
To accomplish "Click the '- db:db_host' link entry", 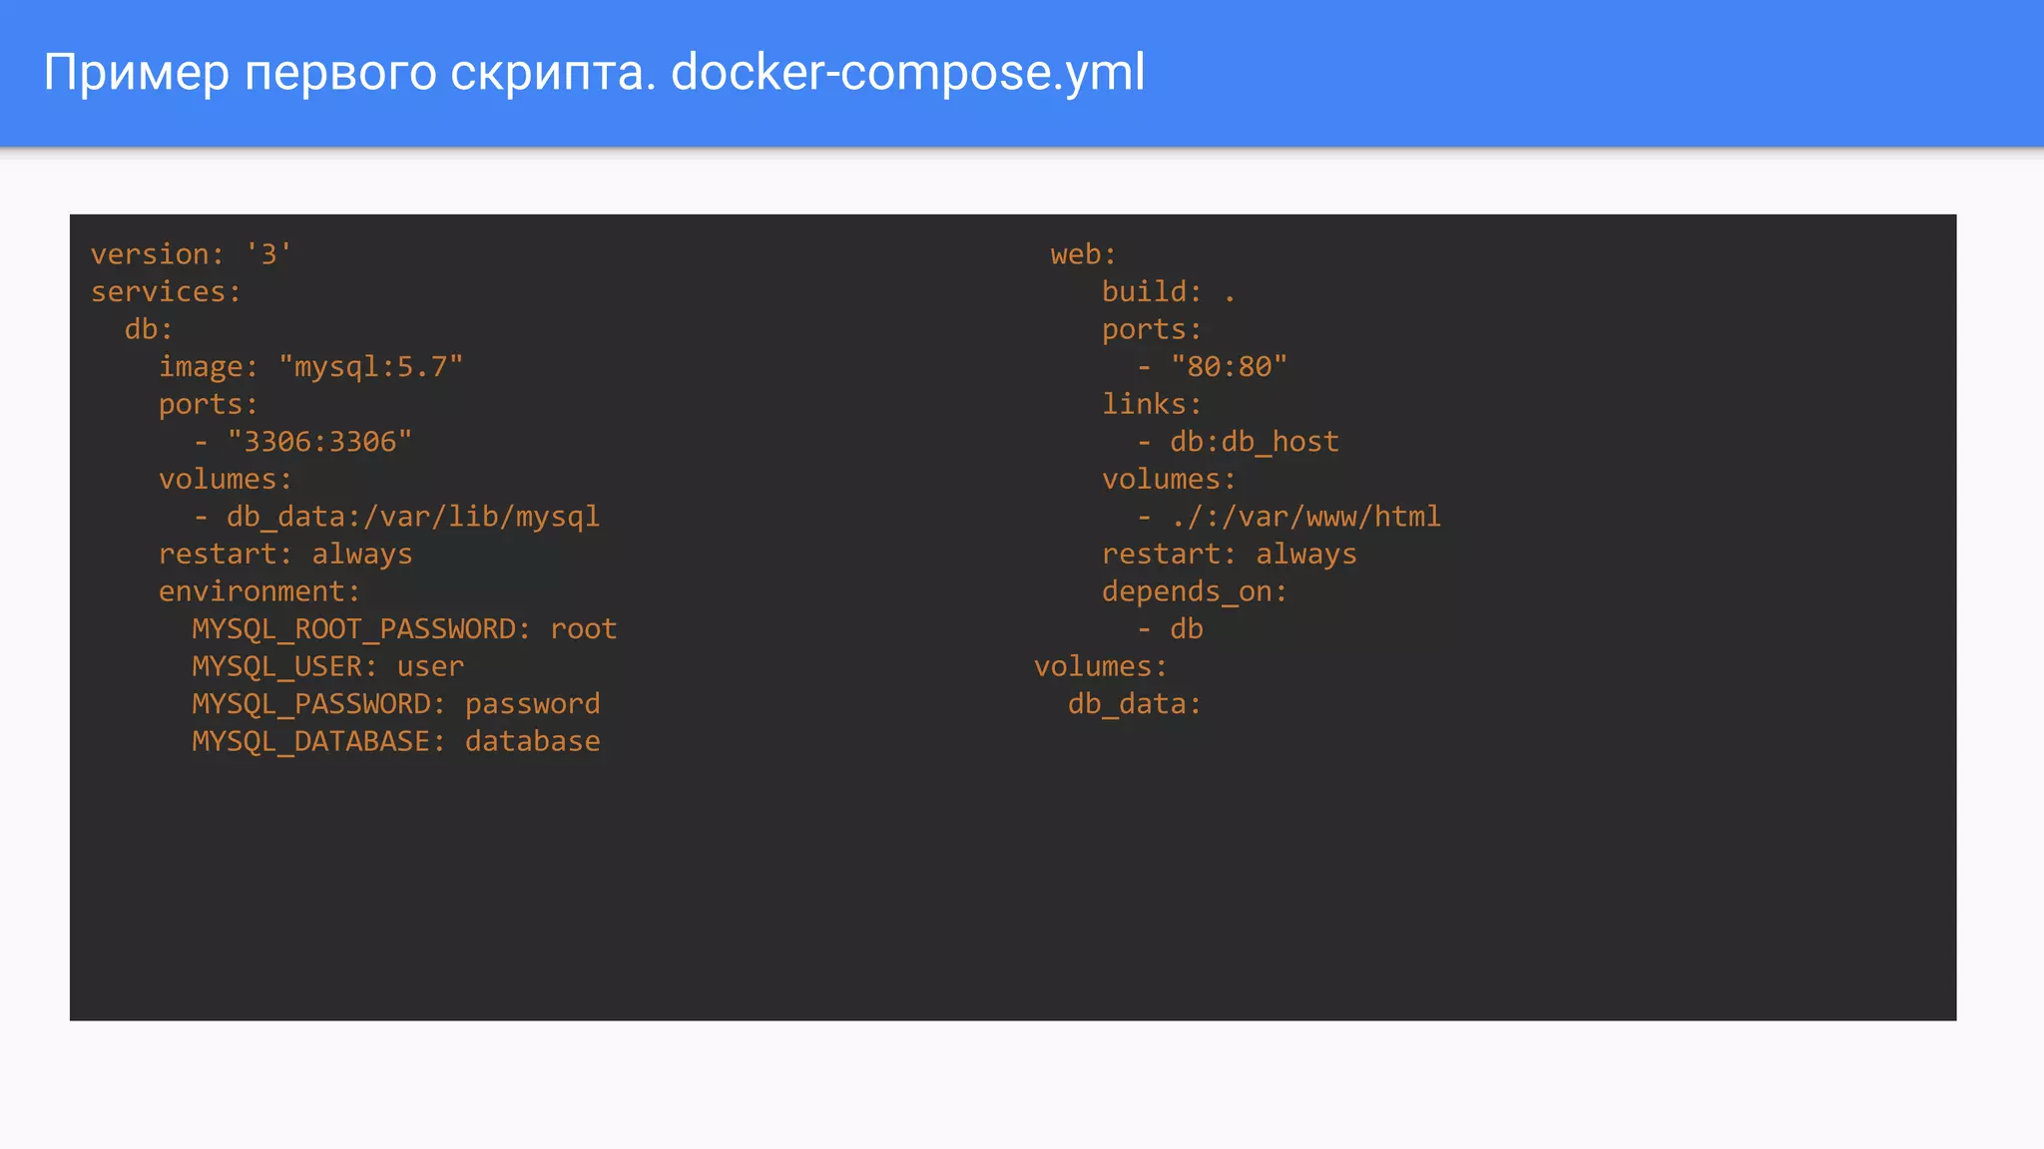I will (x=1238, y=442).
